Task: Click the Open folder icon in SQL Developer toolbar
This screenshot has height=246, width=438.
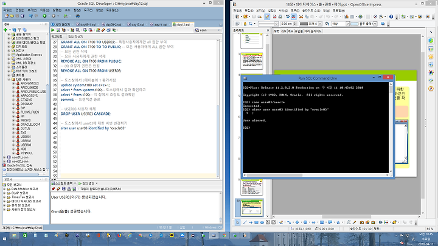Action: pos(12,16)
